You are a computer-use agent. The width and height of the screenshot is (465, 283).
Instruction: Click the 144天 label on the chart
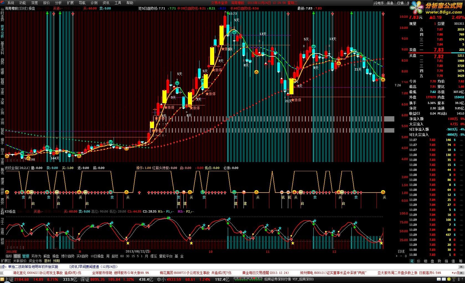click(55, 158)
